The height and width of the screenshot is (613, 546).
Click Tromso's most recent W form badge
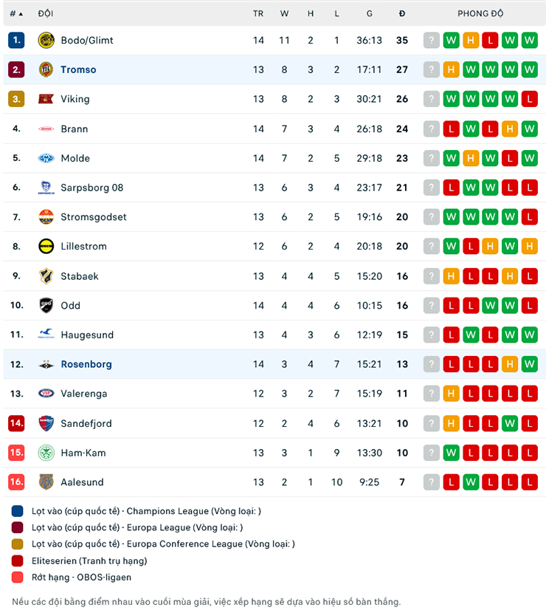530,69
